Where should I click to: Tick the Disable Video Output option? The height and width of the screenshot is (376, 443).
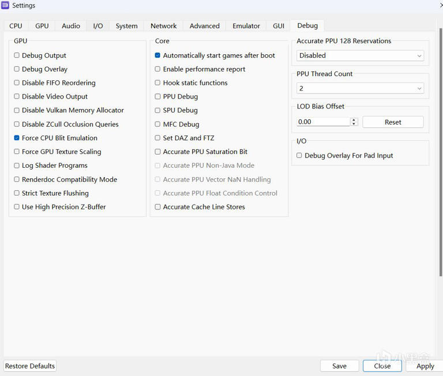17,96
